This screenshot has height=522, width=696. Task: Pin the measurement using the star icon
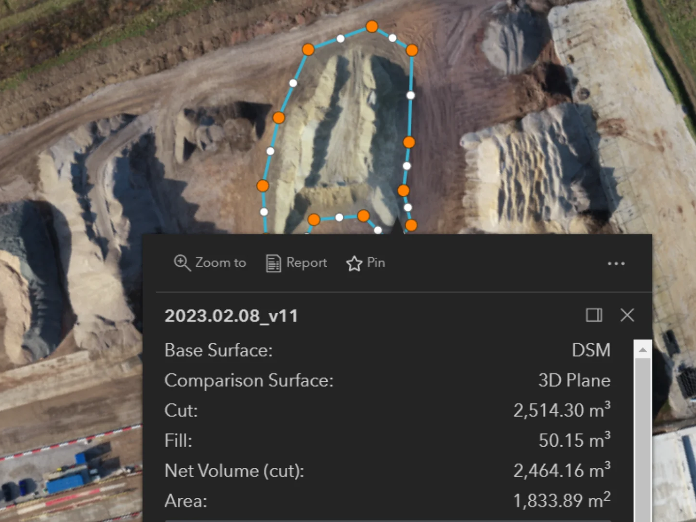354,263
